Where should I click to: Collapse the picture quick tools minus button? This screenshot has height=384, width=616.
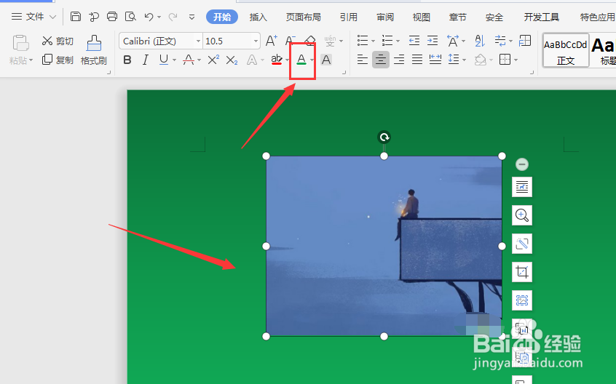[x=522, y=164]
